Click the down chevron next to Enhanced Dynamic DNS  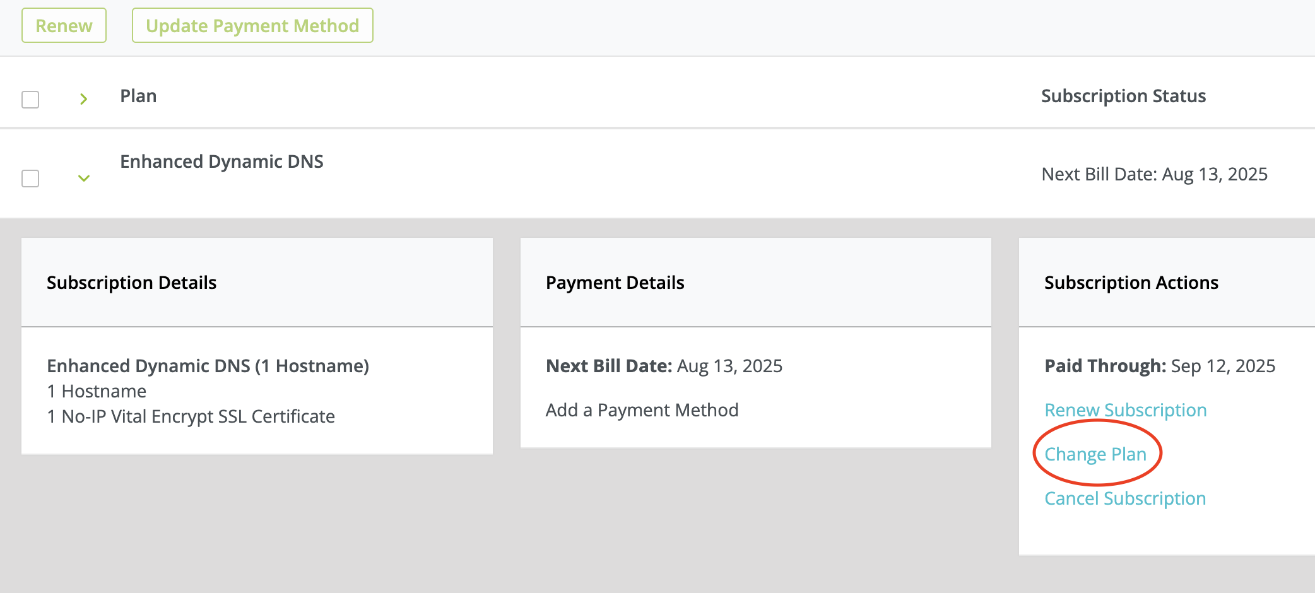(83, 177)
